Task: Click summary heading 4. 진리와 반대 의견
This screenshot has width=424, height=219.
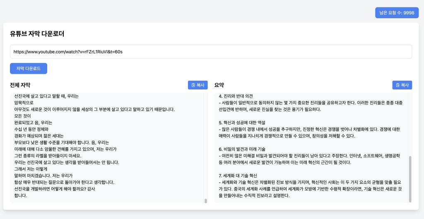Action: tap(236, 96)
